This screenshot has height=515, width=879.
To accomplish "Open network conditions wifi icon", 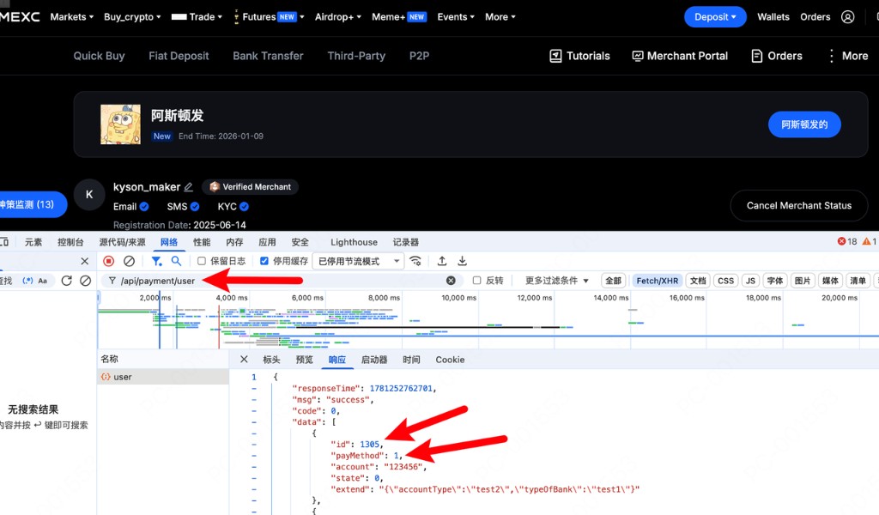I will tap(415, 261).
